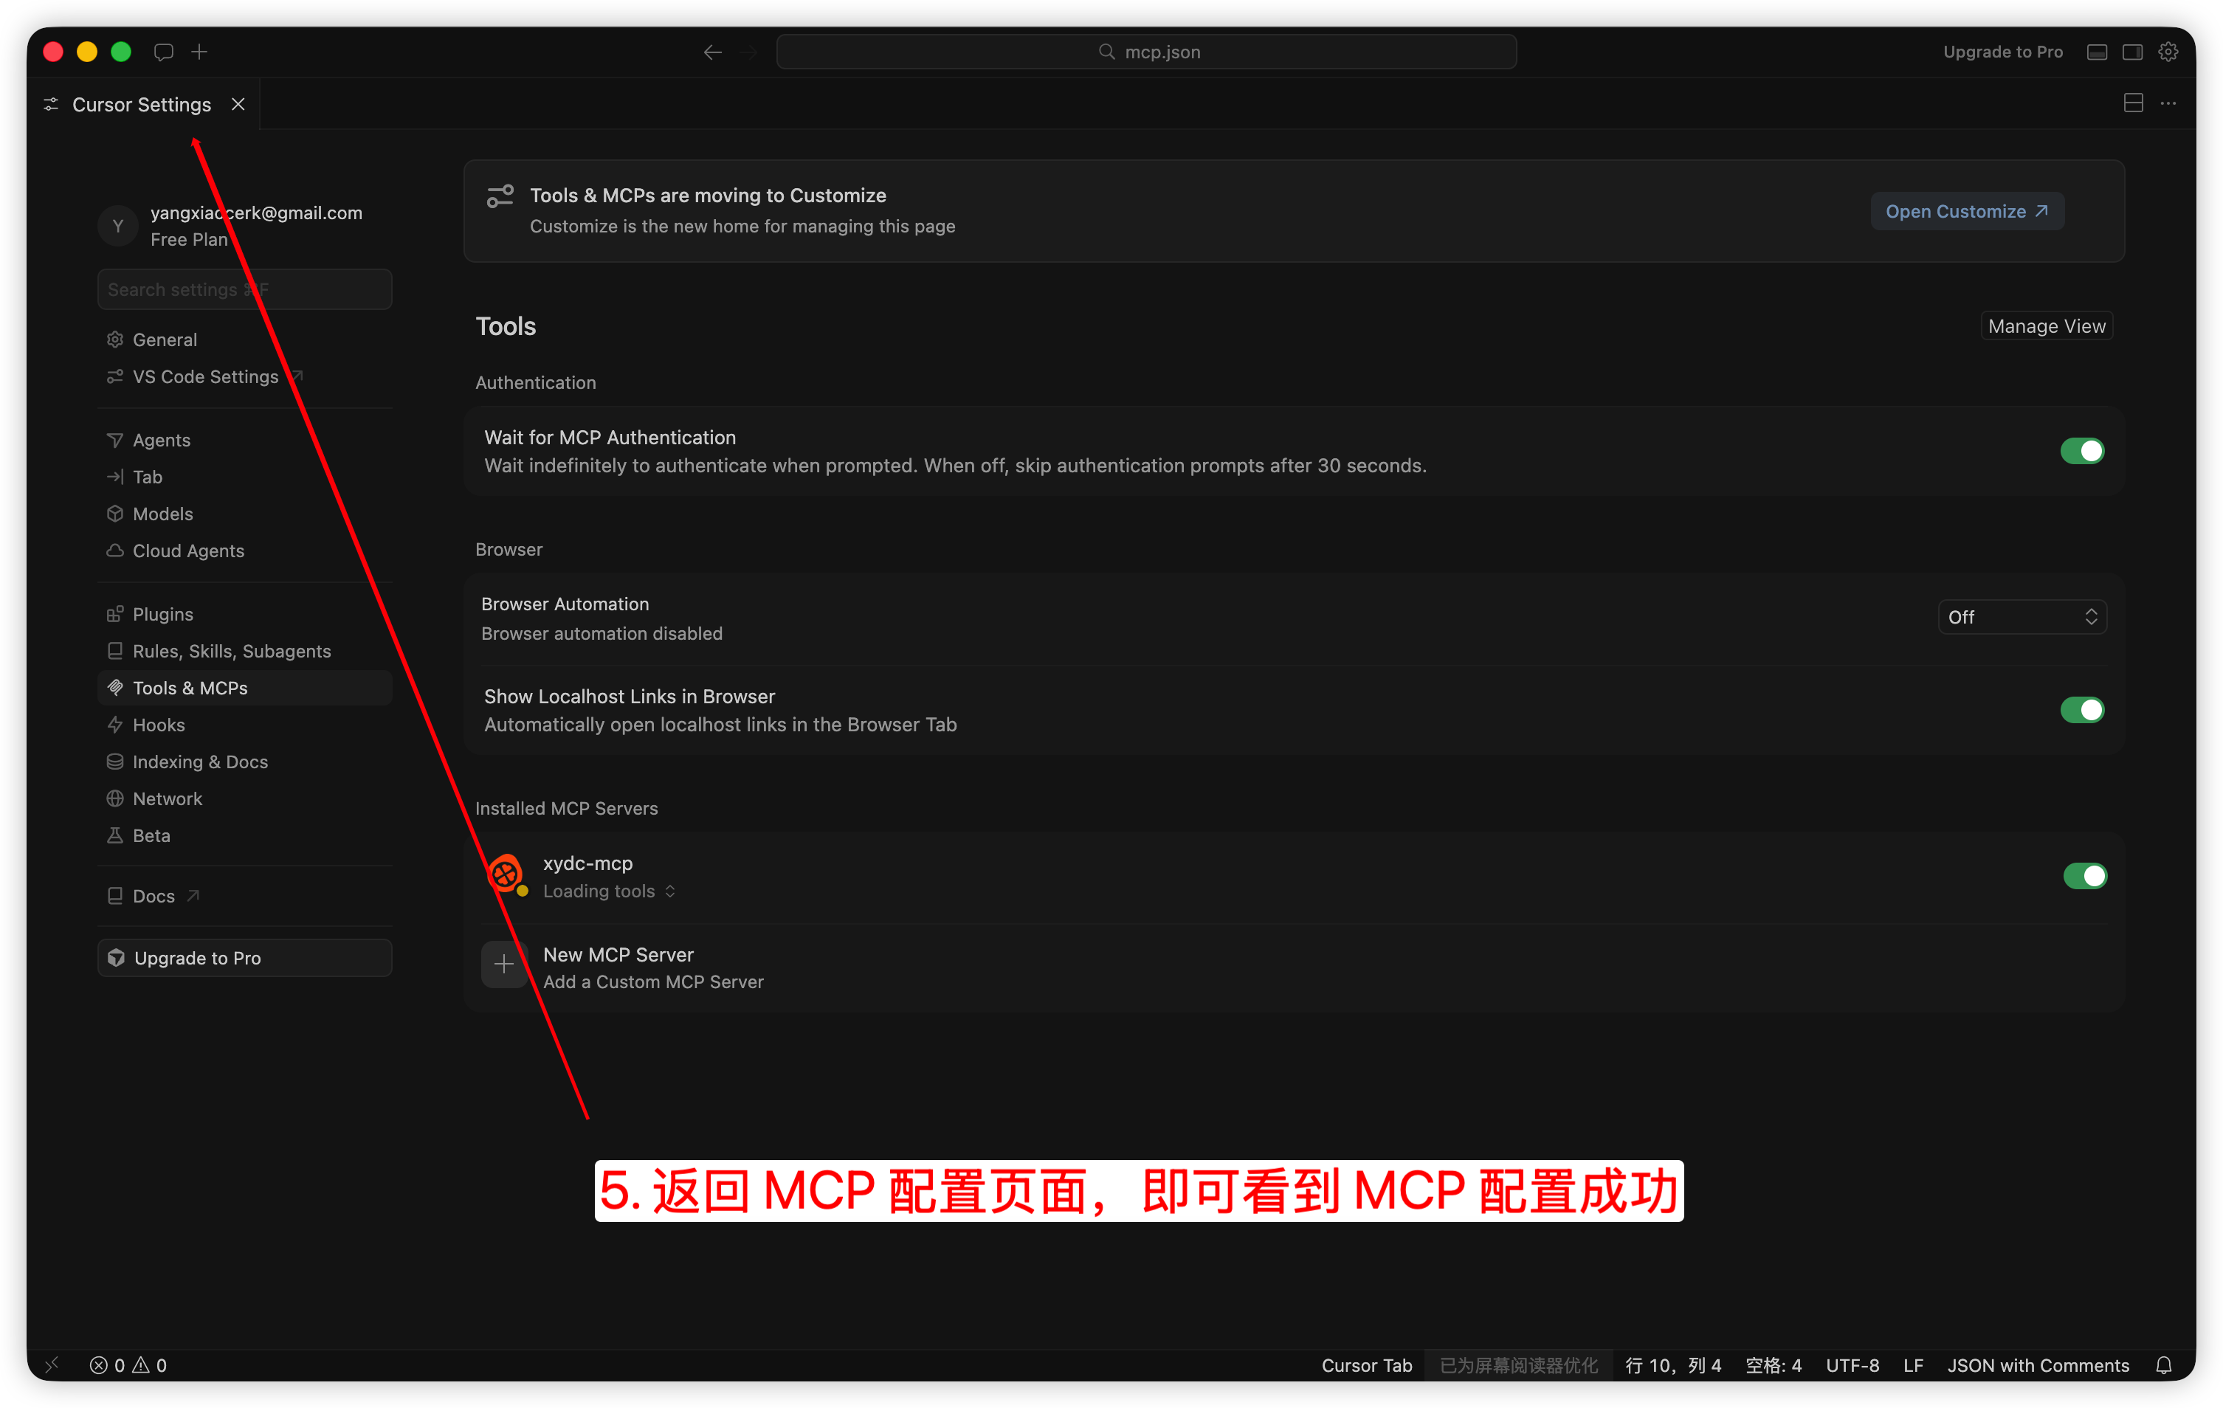Click the indentation 空格: 4 indicator

click(x=1774, y=1365)
